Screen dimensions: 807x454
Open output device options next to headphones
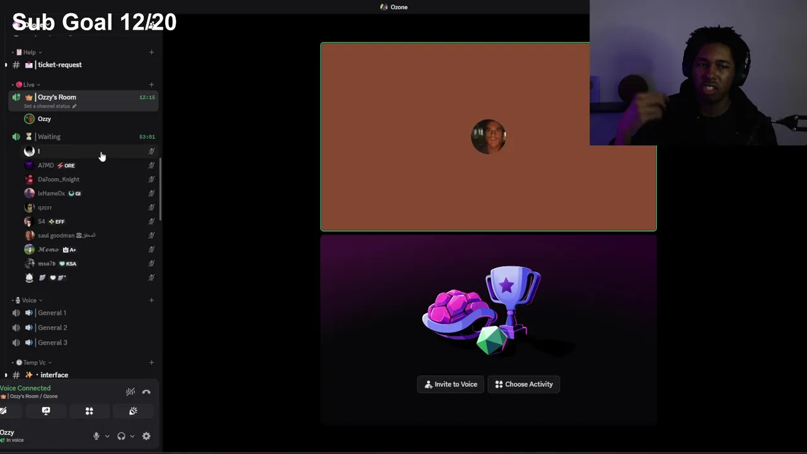pos(132,436)
